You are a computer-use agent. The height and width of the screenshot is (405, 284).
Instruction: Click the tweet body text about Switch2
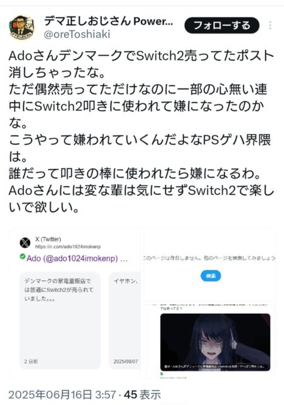point(141,131)
